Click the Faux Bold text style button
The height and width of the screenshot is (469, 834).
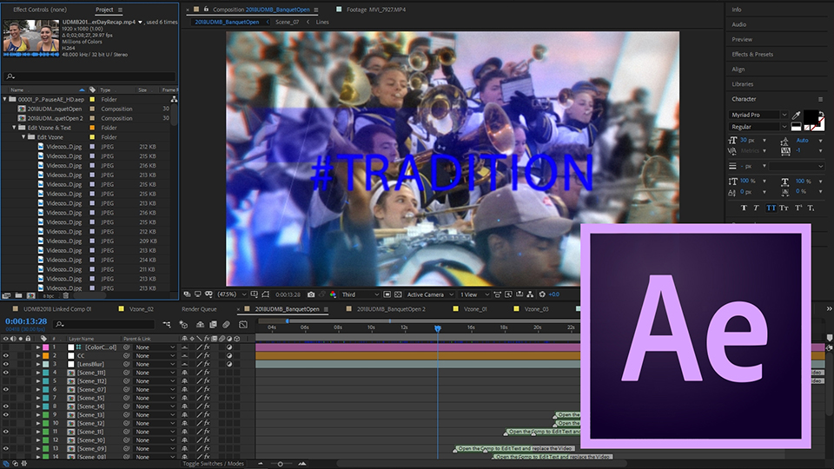(x=744, y=208)
